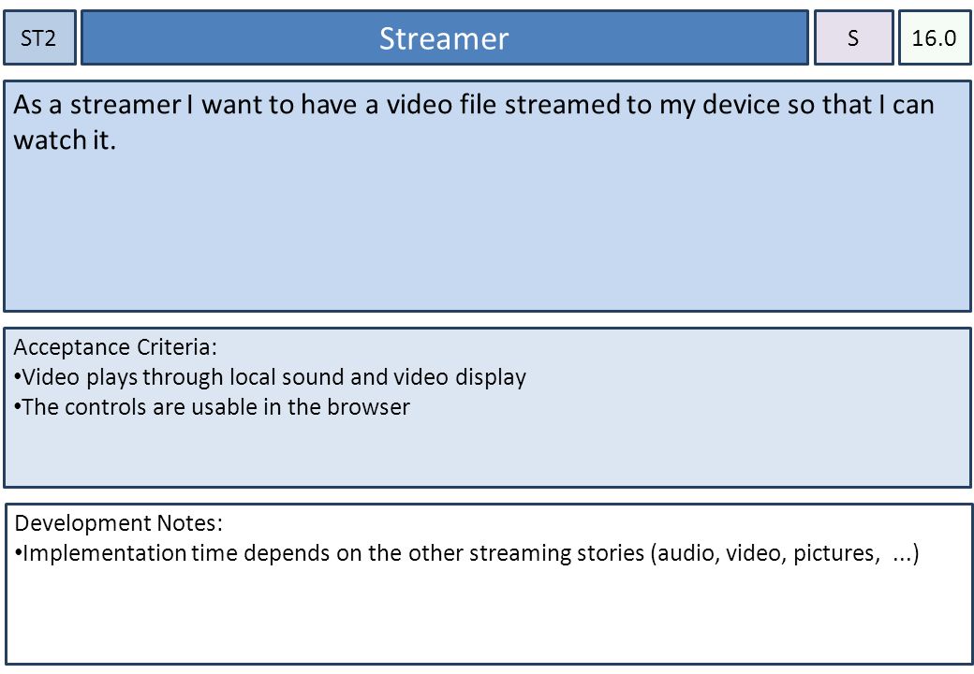Select 'The controls are usable in the browser' line
The width and height of the screenshot is (974, 674).
point(212,407)
